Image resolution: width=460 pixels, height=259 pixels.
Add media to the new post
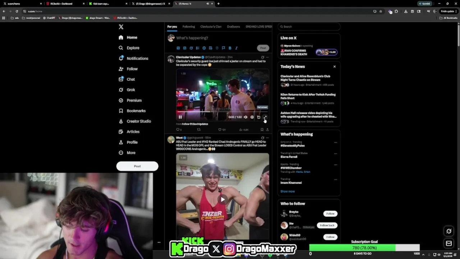178,48
